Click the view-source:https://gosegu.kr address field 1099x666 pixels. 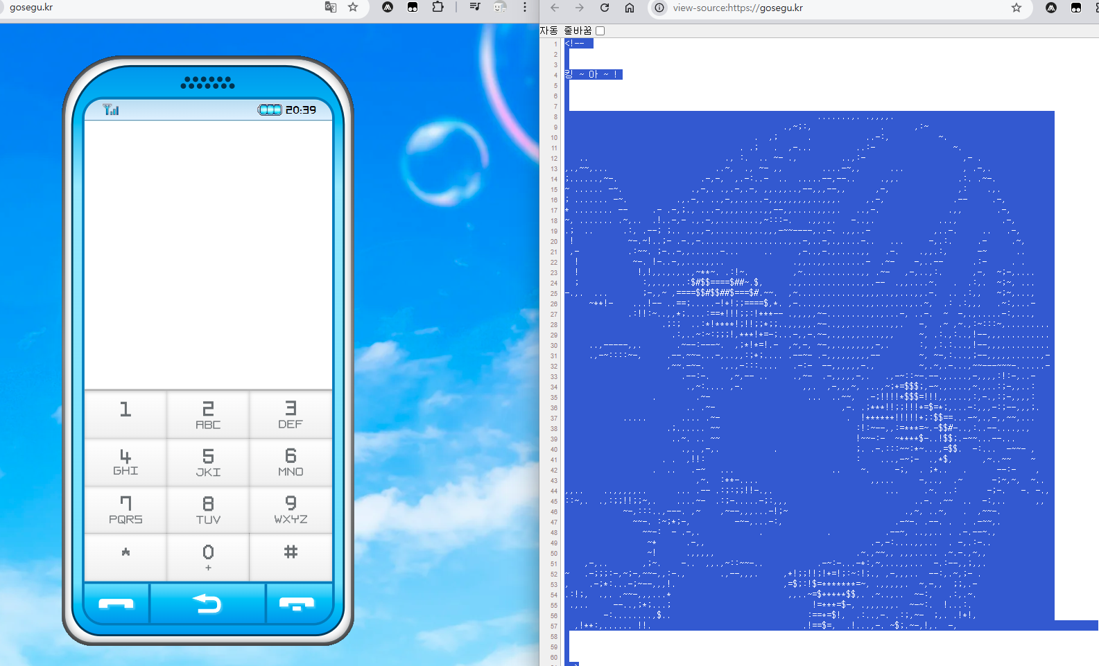[x=839, y=8]
